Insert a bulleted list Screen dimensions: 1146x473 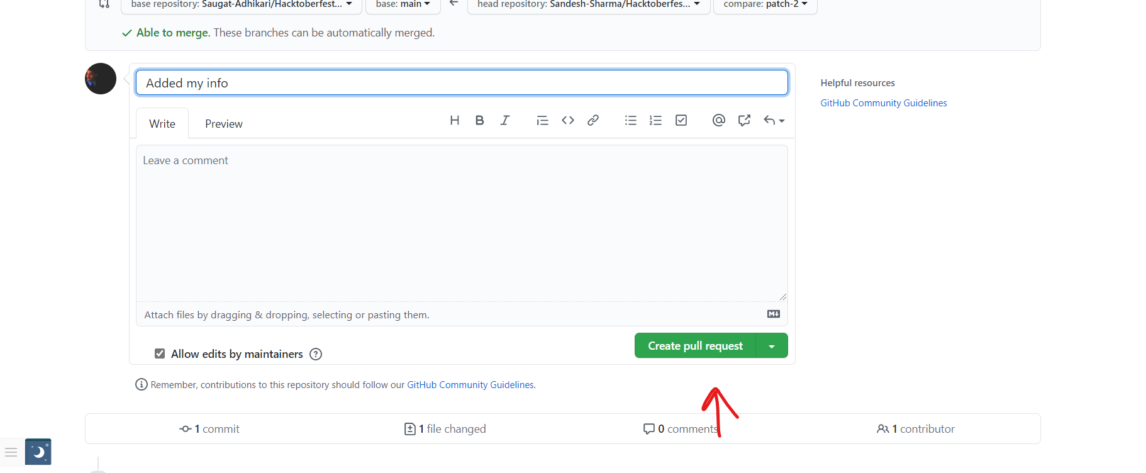coord(631,120)
